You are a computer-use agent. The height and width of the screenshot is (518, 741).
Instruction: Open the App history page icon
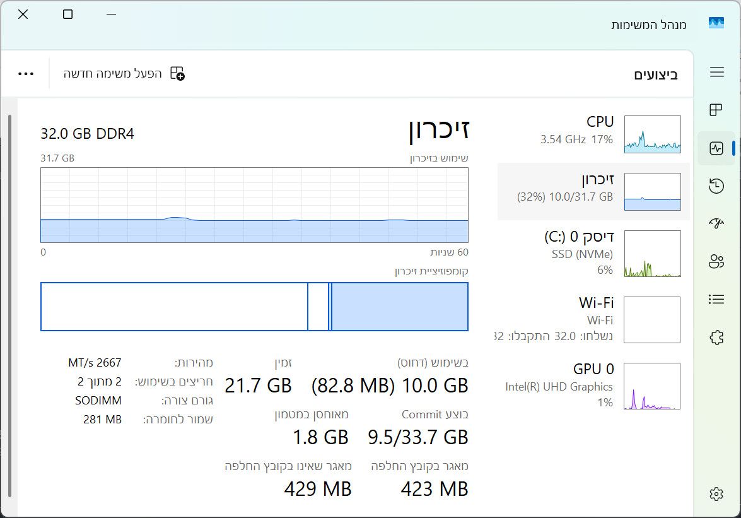click(716, 185)
